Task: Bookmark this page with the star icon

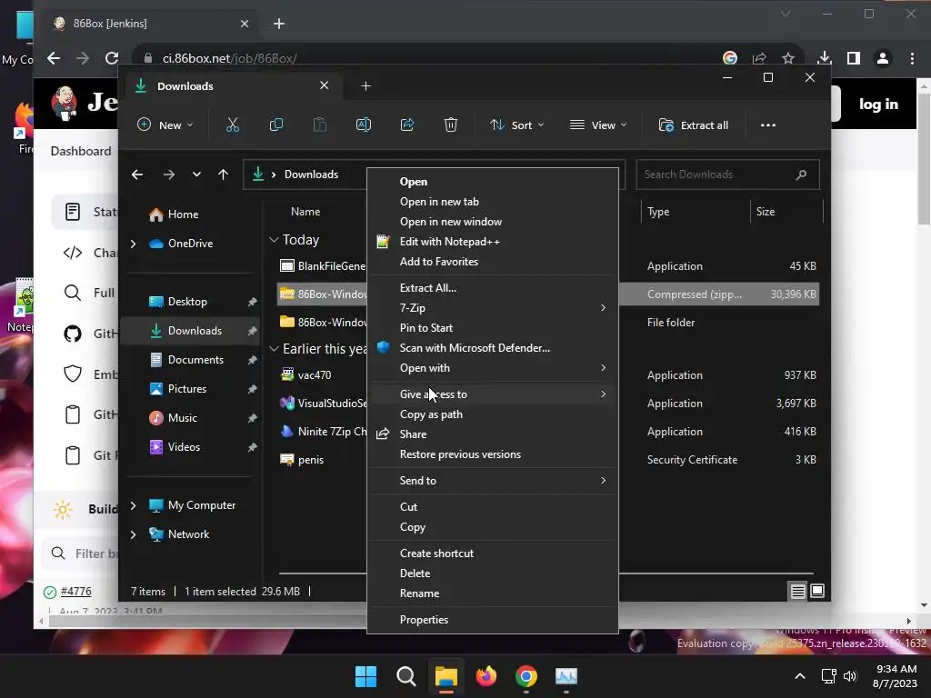Action: tap(788, 58)
